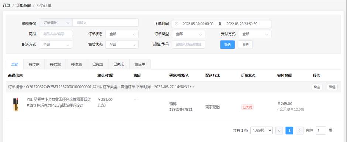This screenshot has width=347, height=142.
Task: Open the 售后状态 dropdown
Action: (122, 44)
